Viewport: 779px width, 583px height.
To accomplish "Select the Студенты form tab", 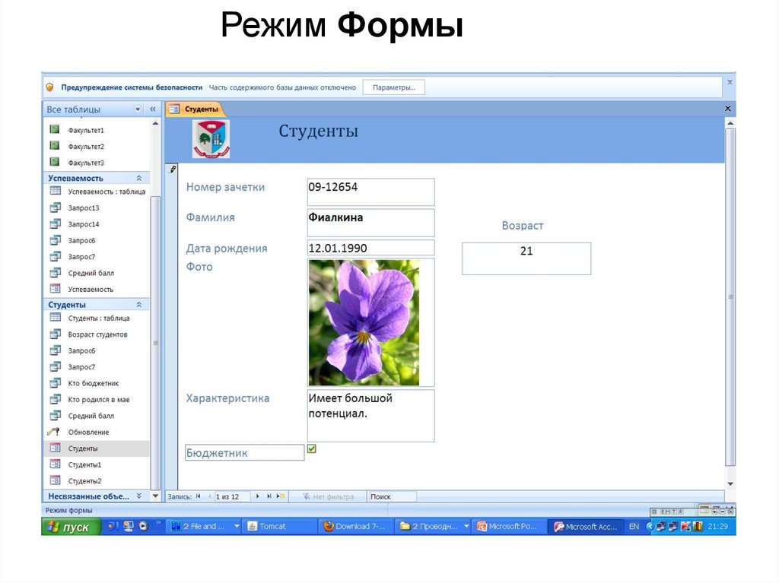I will coord(196,109).
